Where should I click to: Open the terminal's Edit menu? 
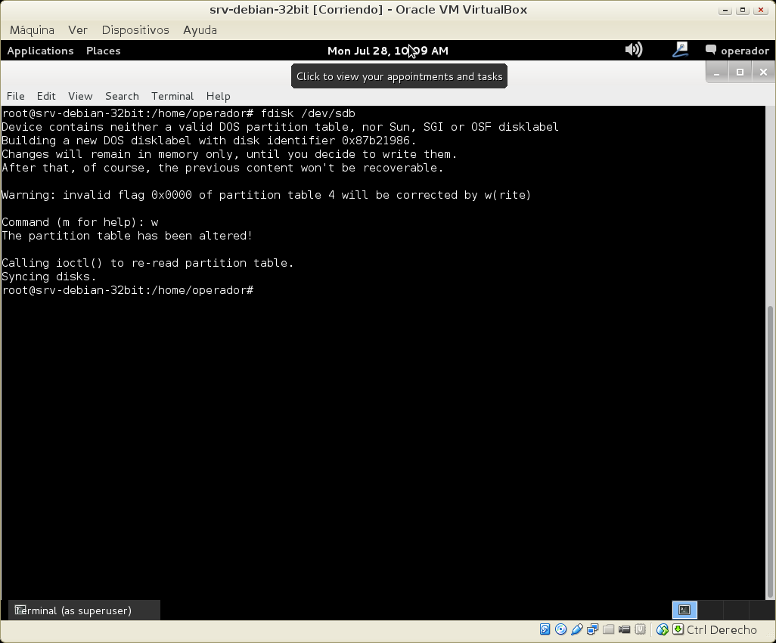click(46, 96)
